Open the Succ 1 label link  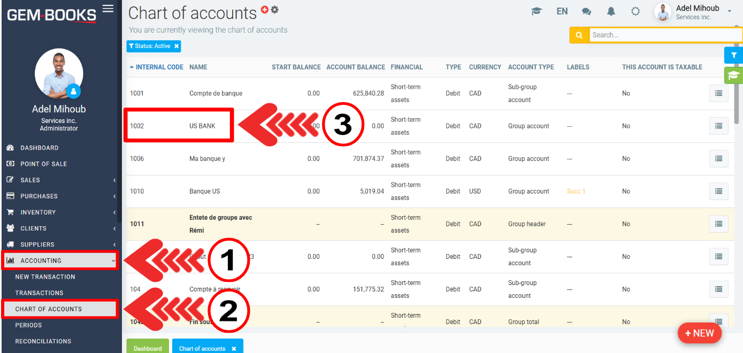tap(576, 191)
